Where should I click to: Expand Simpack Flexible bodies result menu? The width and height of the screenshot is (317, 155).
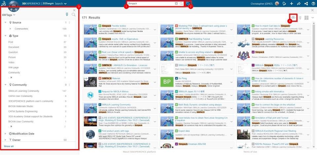tap(155, 30)
